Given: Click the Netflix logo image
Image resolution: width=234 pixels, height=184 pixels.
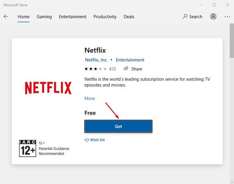Looking at the screenshot, I should tap(48, 88).
